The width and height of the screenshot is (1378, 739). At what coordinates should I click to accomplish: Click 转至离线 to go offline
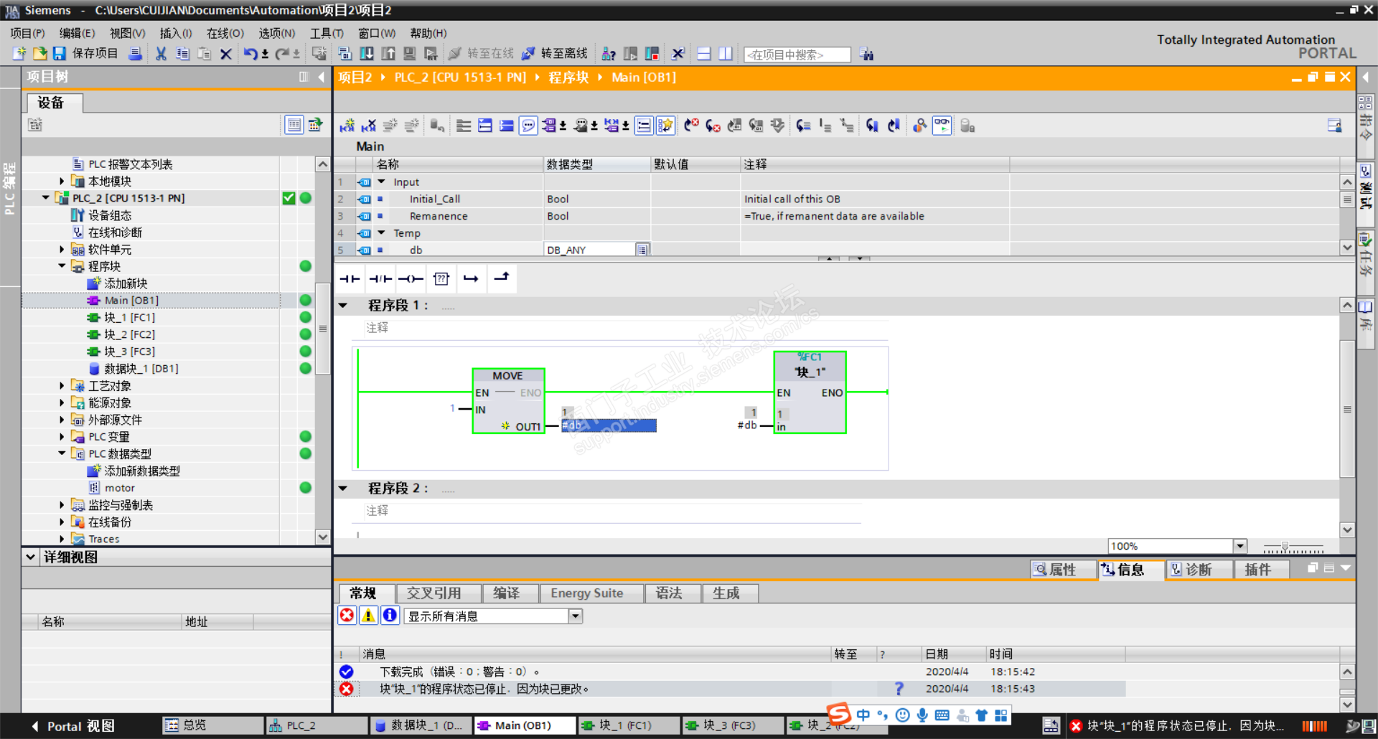[x=555, y=54]
